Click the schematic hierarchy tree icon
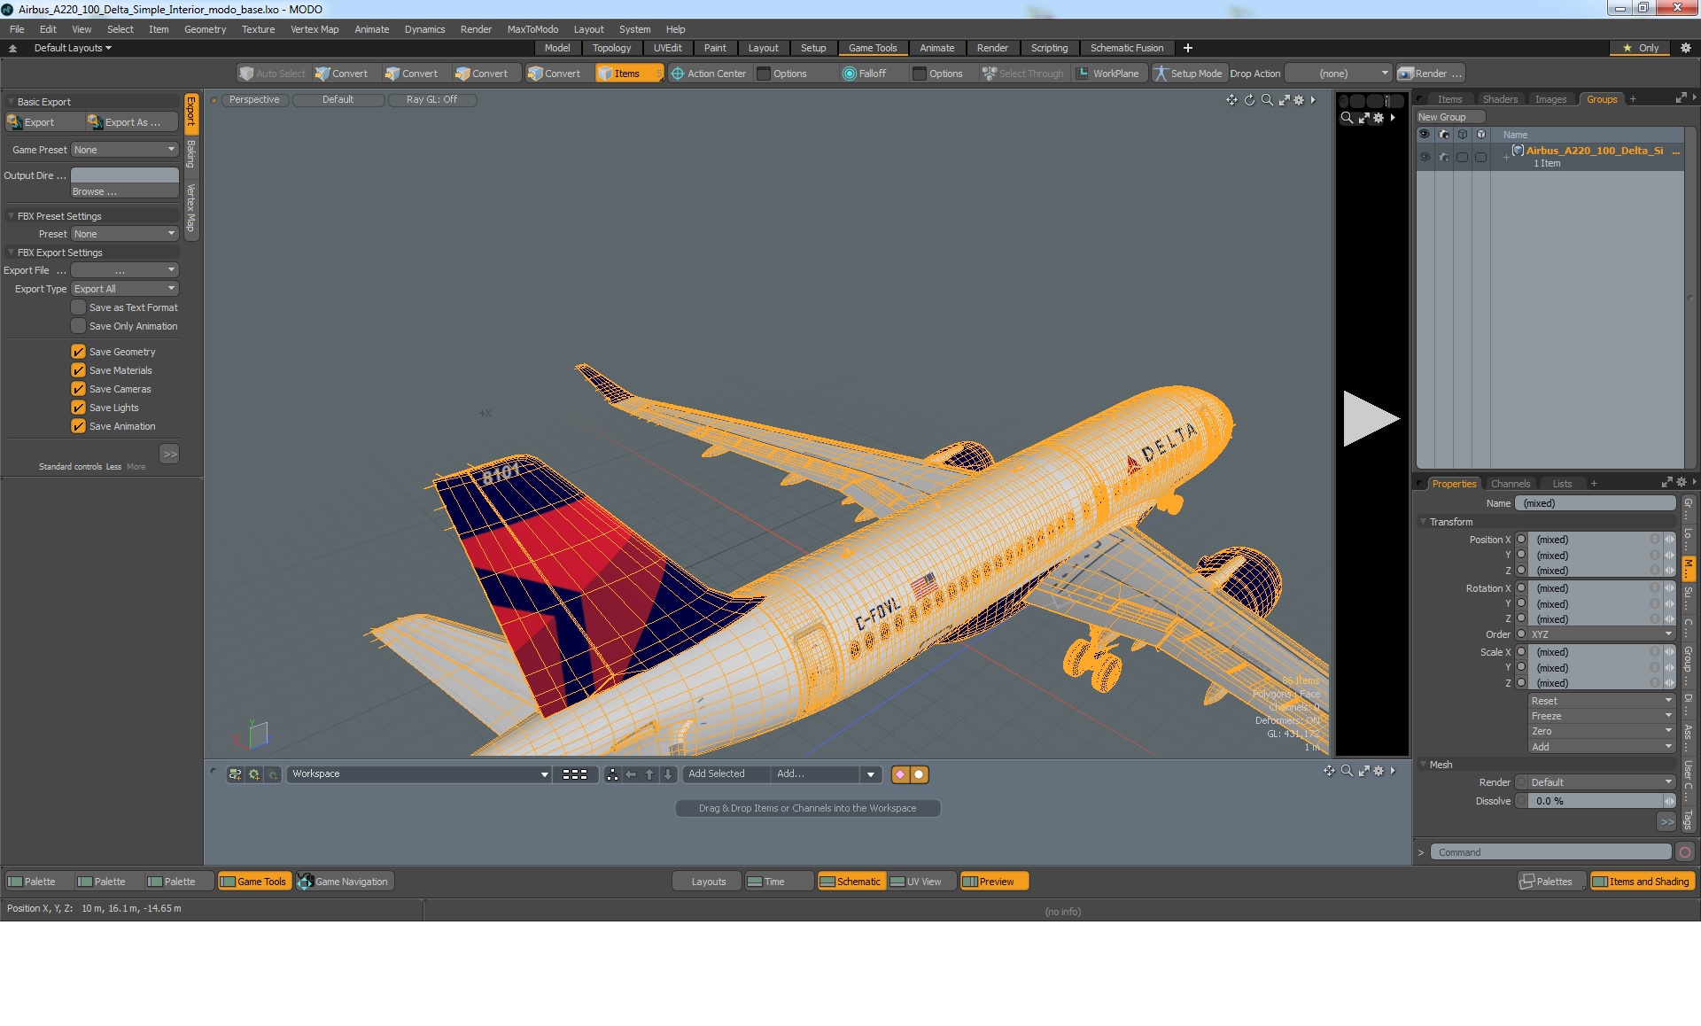This screenshot has height=1026, width=1701. [612, 774]
